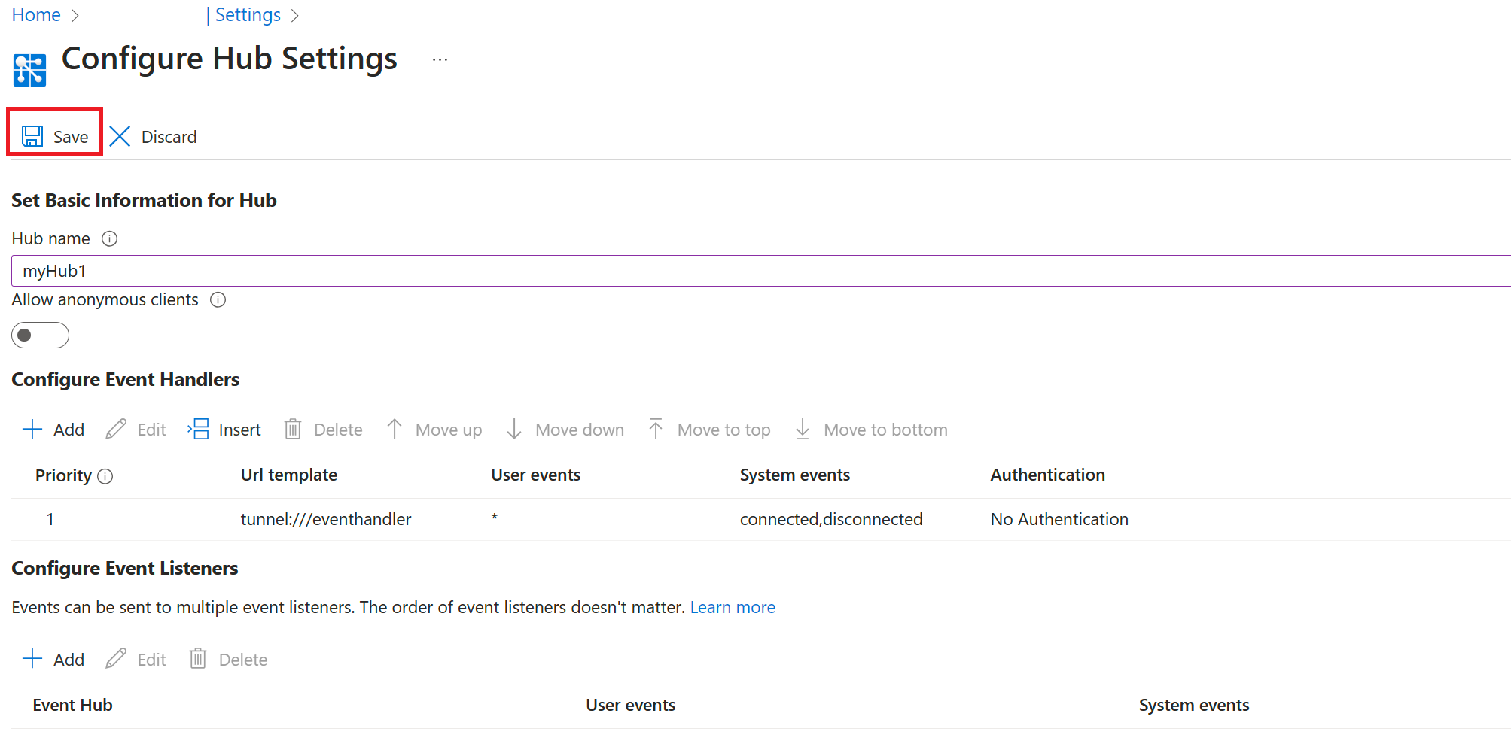1511x756 pixels.
Task: Open the Hub name info tooltip
Action: click(110, 238)
